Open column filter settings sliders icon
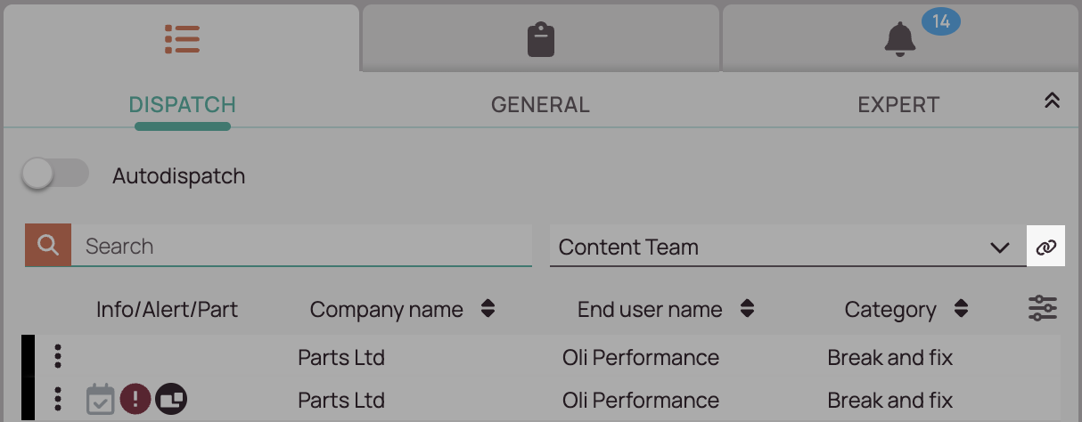Viewport: 1082px width, 422px height. point(1043,308)
